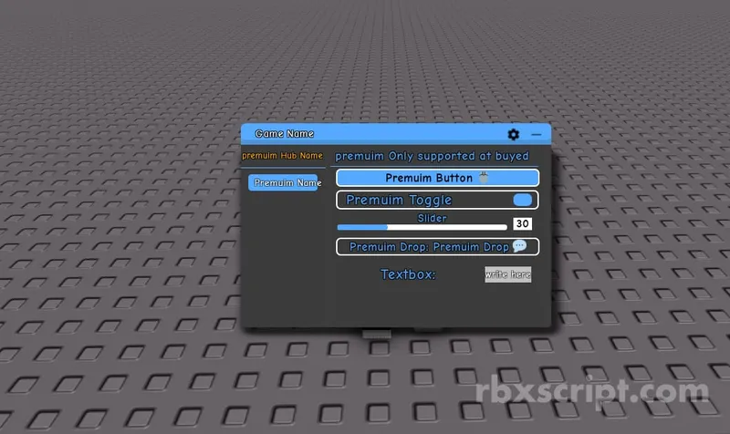Click the slider value box showing 30

click(x=522, y=223)
